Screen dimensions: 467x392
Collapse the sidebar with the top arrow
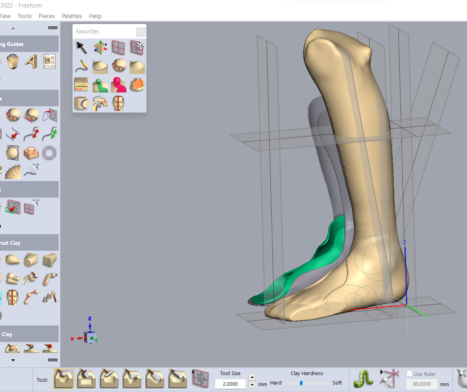click(x=13, y=28)
